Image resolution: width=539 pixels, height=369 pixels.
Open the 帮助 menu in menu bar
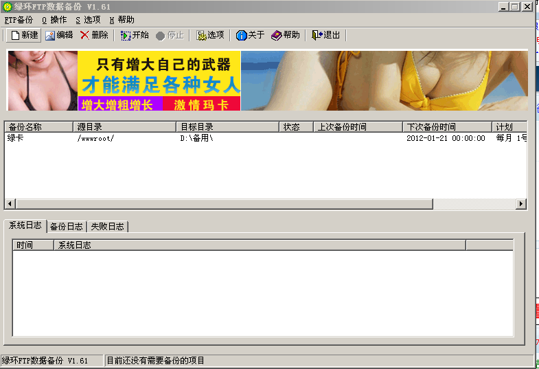pos(122,20)
